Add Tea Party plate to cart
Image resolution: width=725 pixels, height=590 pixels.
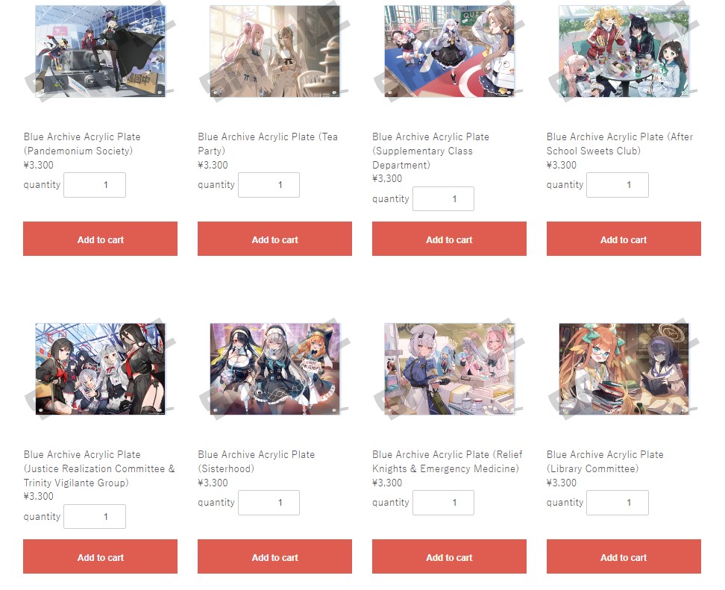tap(274, 239)
